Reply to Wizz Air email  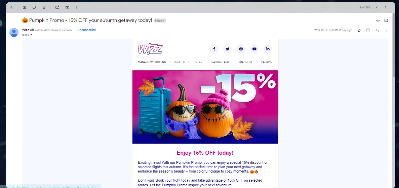click(377, 30)
